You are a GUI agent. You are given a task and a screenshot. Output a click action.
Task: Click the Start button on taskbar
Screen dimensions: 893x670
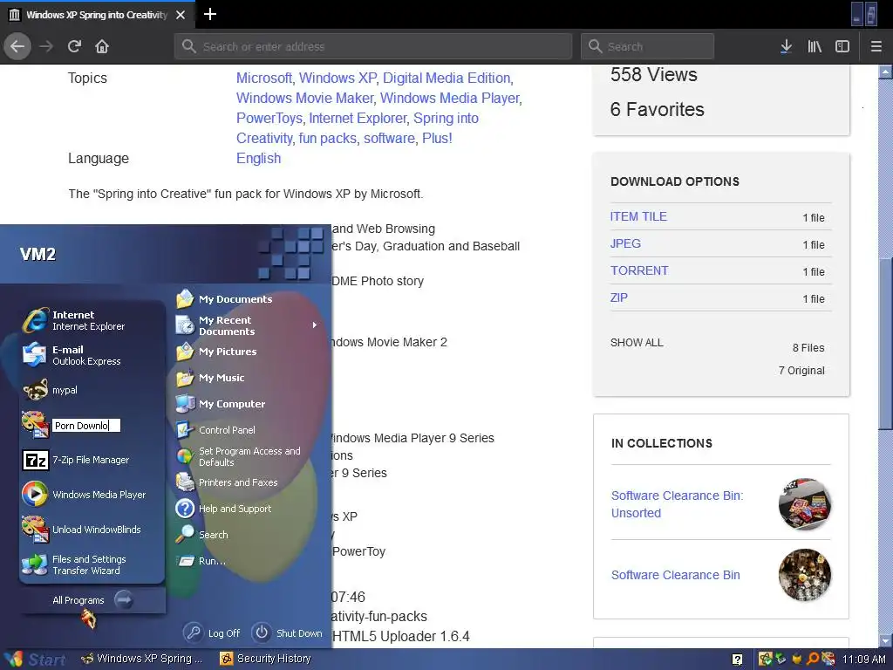click(34, 660)
